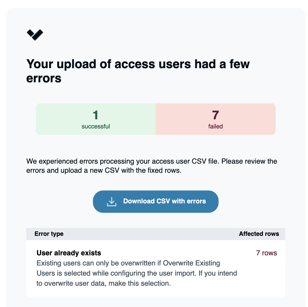Click the "Error type" column header
The image size is (308, 307).
pos(49,234)
